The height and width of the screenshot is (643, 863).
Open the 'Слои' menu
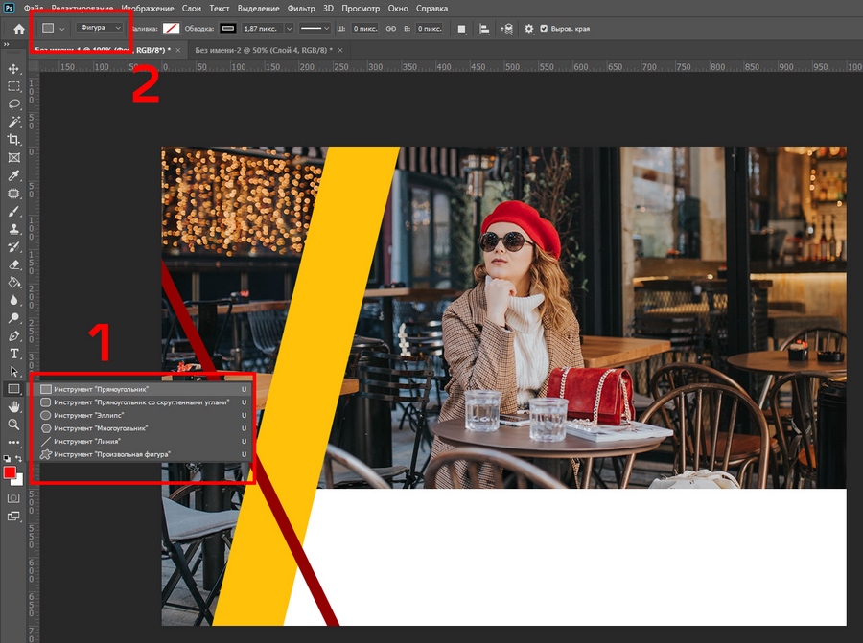(192, 9)
